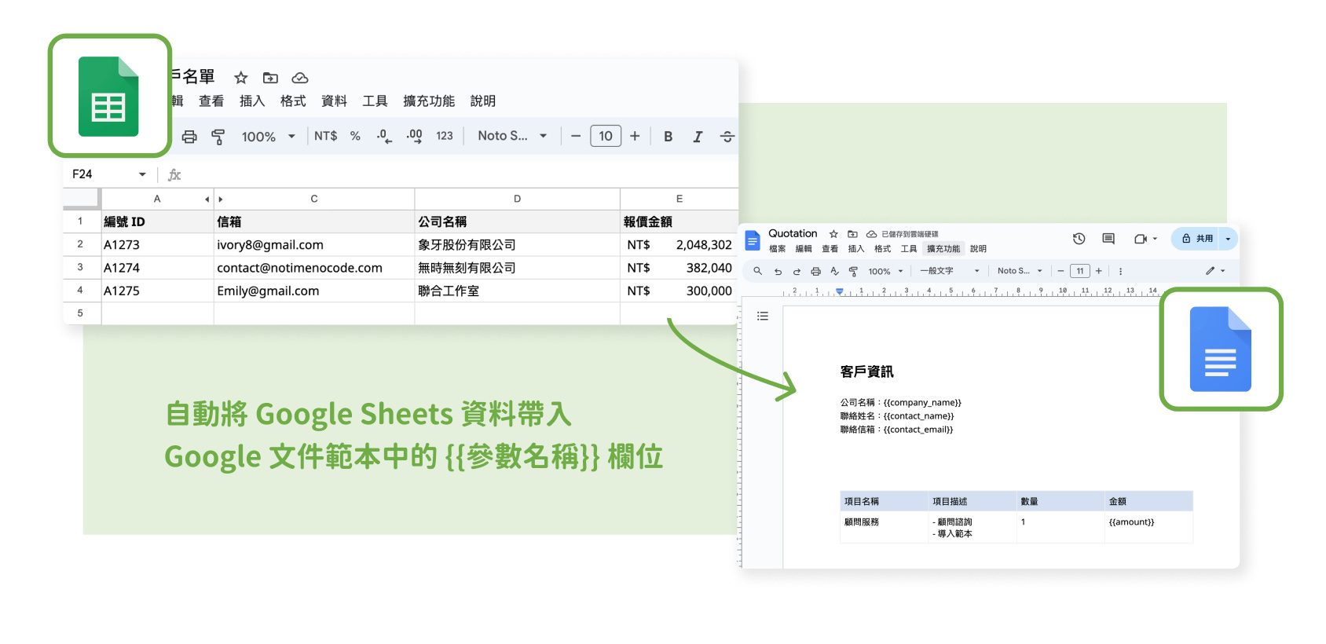
Task: Select row 3 header in Sheets
Action: tap(81, 267)
